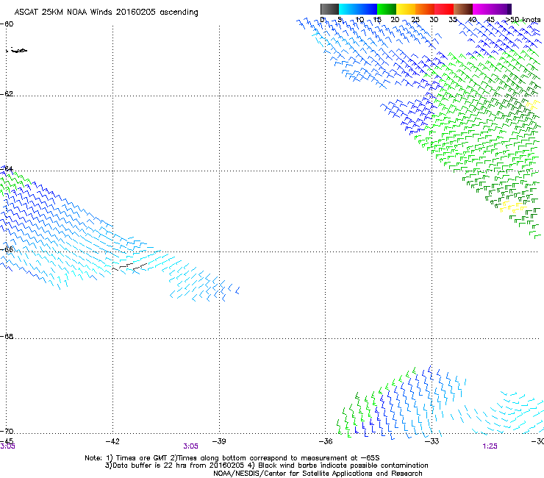
Task: Click the longitude label '-39'
Action: [x=219, y=441]
